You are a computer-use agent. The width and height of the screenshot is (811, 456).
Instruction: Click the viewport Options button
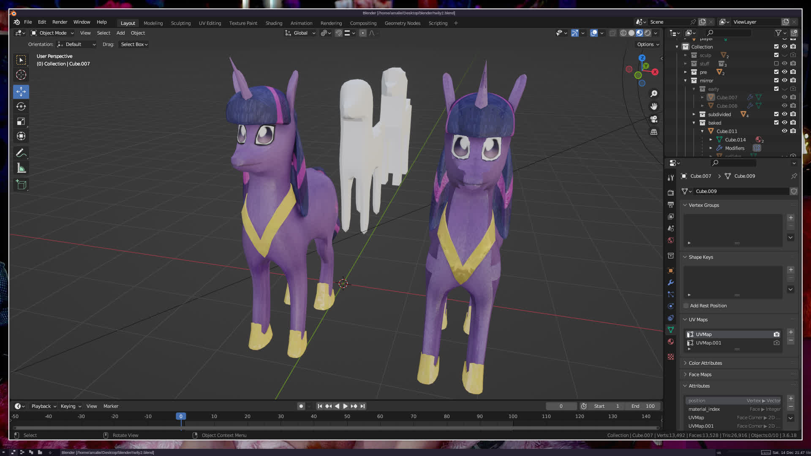click(648, 44)
